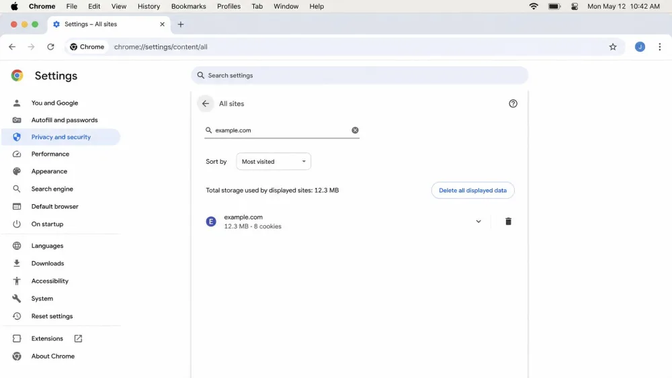Close the Settings – All sites tab
The width and height of the screenshot is (672, 378).
[162, 24]
